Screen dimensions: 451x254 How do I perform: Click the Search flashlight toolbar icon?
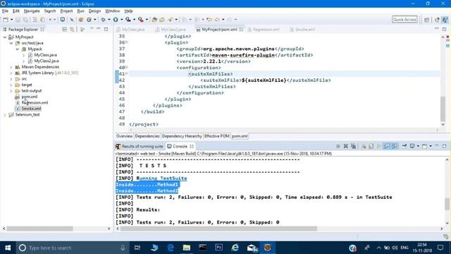pos(171,20)
